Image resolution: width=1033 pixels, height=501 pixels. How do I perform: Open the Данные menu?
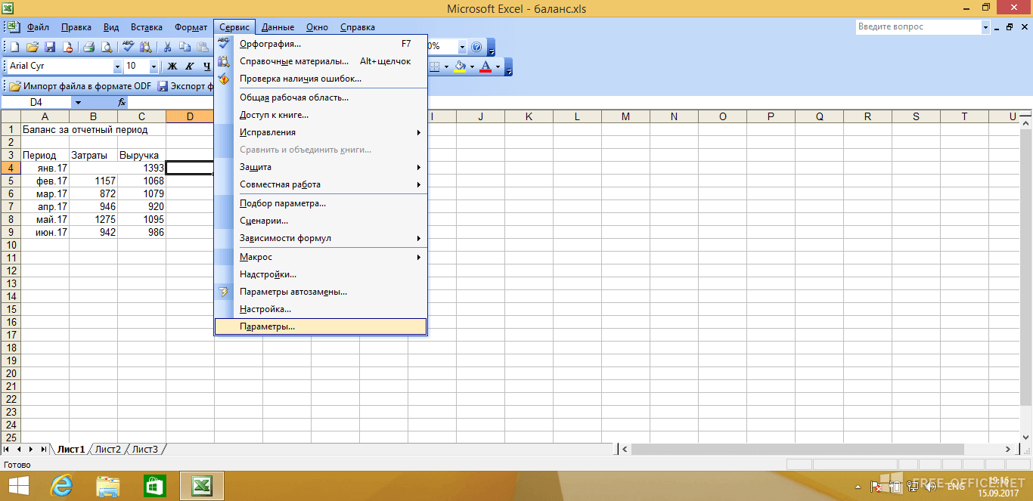point(278,27)
